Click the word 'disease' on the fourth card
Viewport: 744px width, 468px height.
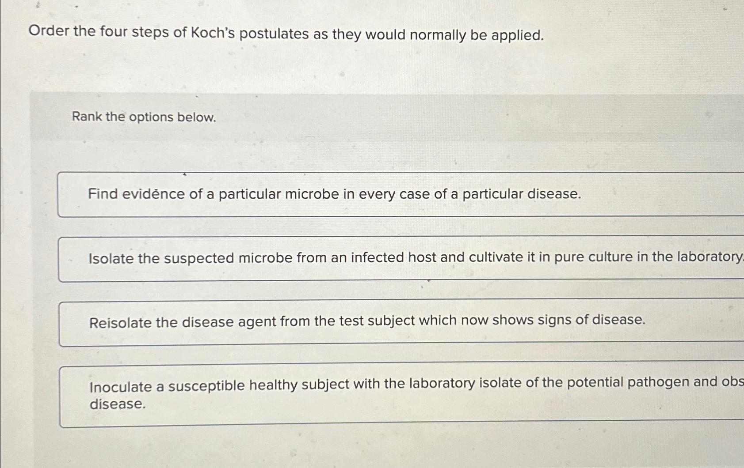tap(117, 404)
